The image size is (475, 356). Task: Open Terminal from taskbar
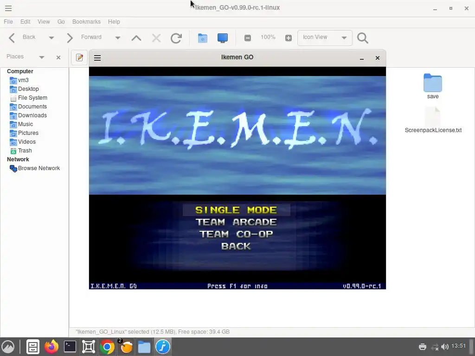coord(70,347)
